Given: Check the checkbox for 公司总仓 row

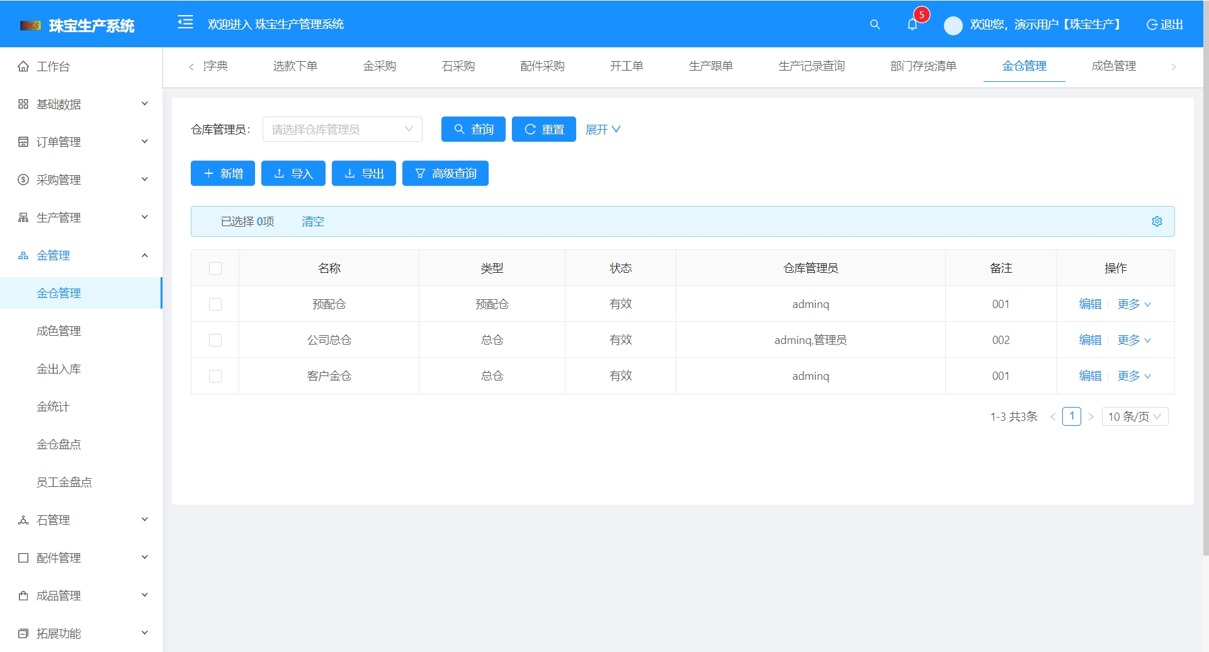Looking at the screenshot, I should (x=215, y=340).
